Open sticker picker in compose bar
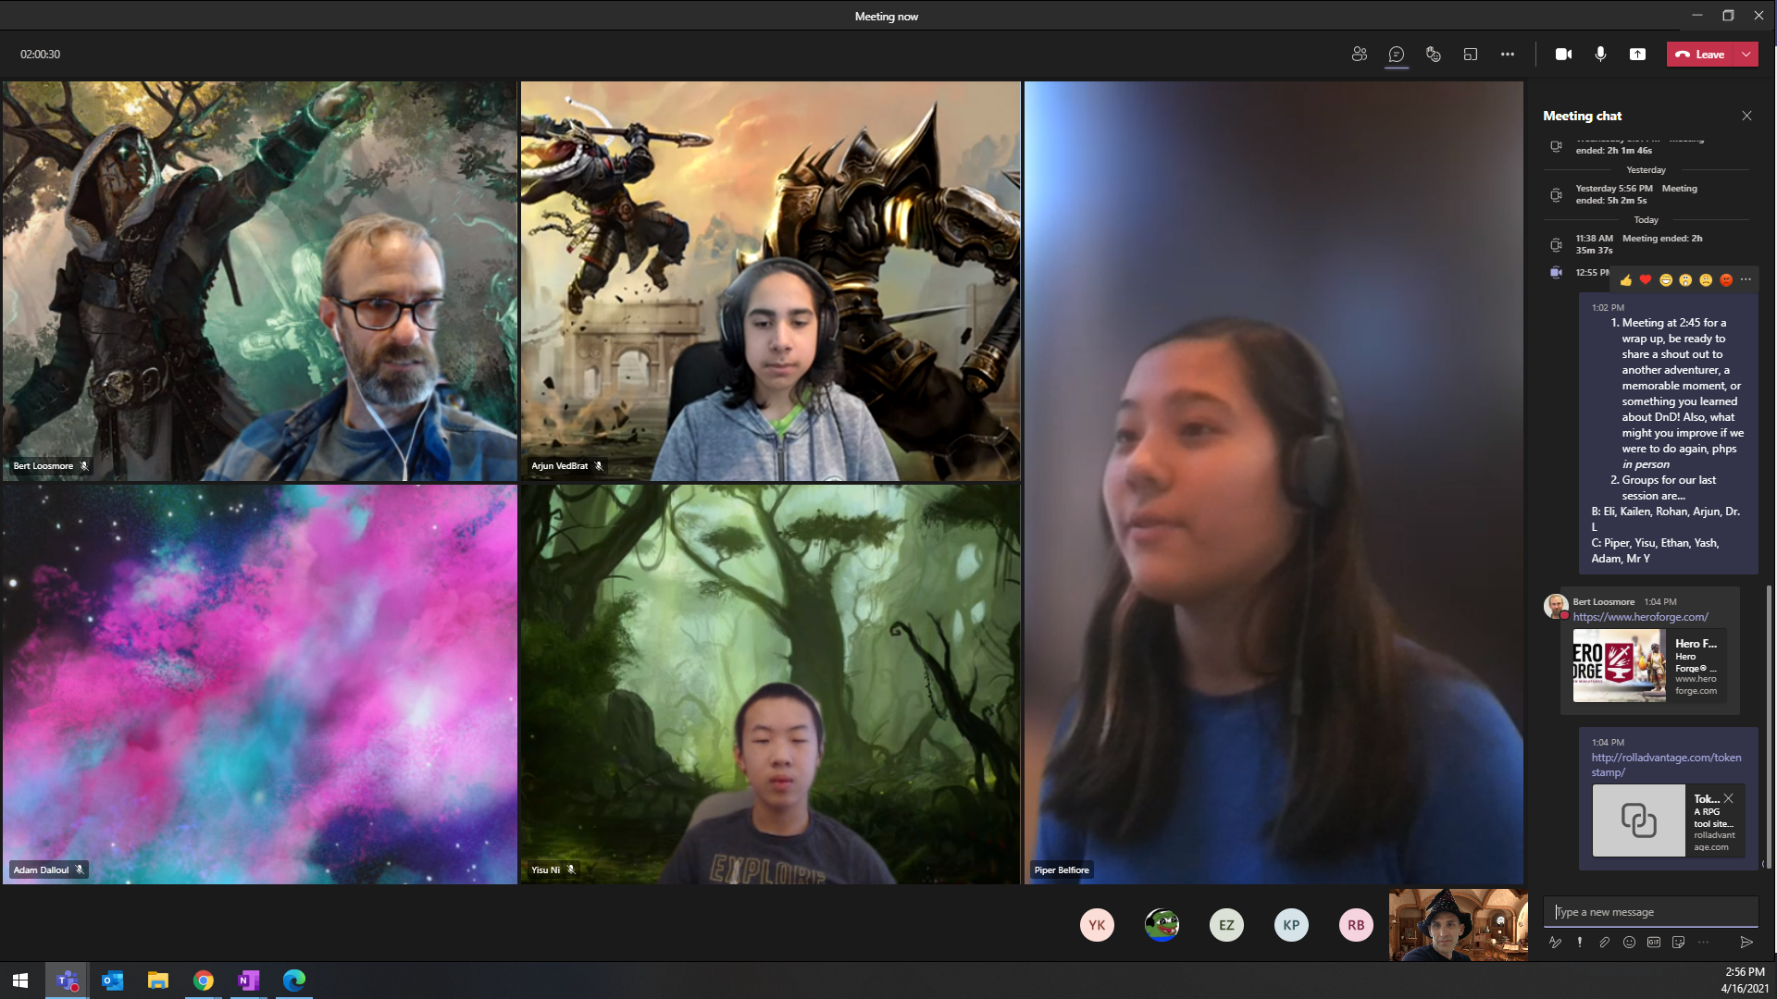Screen dimensions: 1777x999 coord(1678,943)
